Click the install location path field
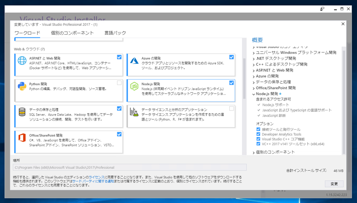The height and width of the screenshot is (203, 357). click(x=130, y=167)
